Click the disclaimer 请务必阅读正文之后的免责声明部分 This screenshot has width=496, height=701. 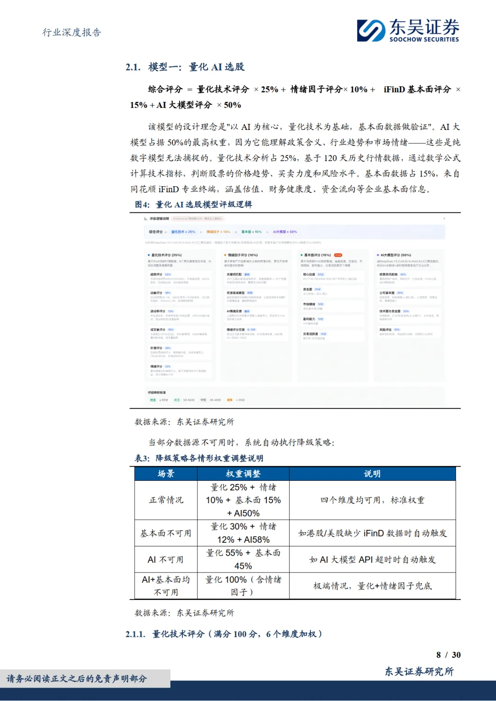click(x=77, y=679)
